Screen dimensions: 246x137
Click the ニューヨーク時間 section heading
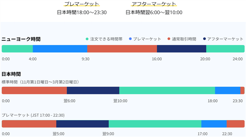pyautogui.click(x=21, y=39)
